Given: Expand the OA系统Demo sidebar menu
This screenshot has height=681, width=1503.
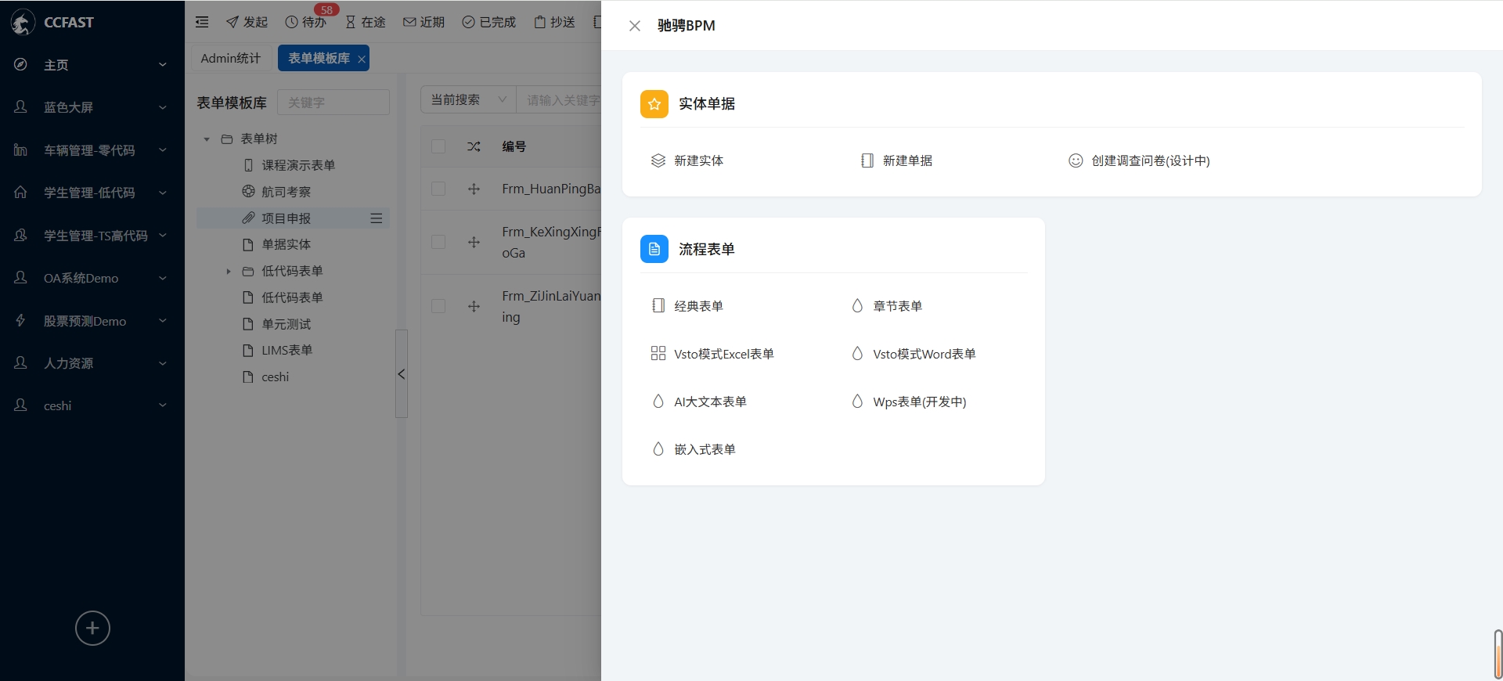Looking at the screenshot, I should 92,278.
